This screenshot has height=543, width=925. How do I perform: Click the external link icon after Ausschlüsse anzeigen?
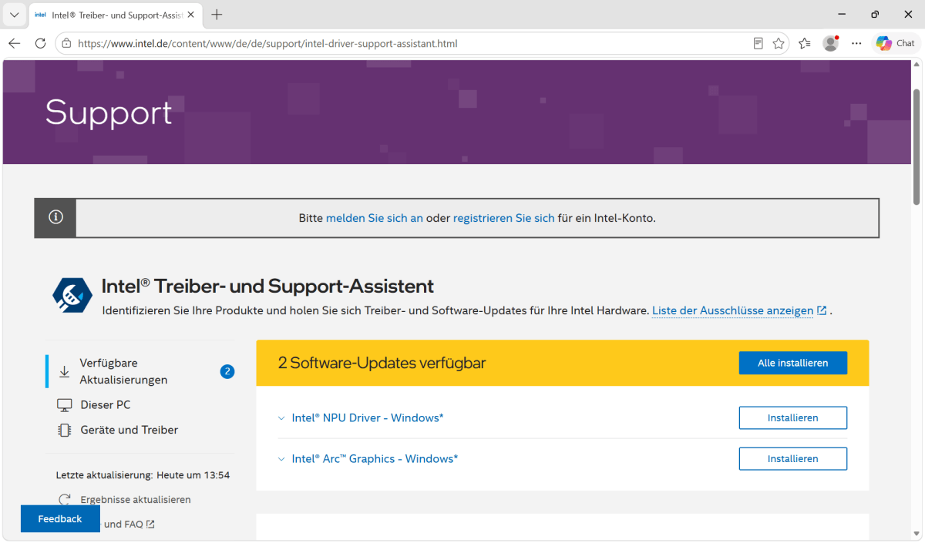pyautogui.click(x=822, y=311)
